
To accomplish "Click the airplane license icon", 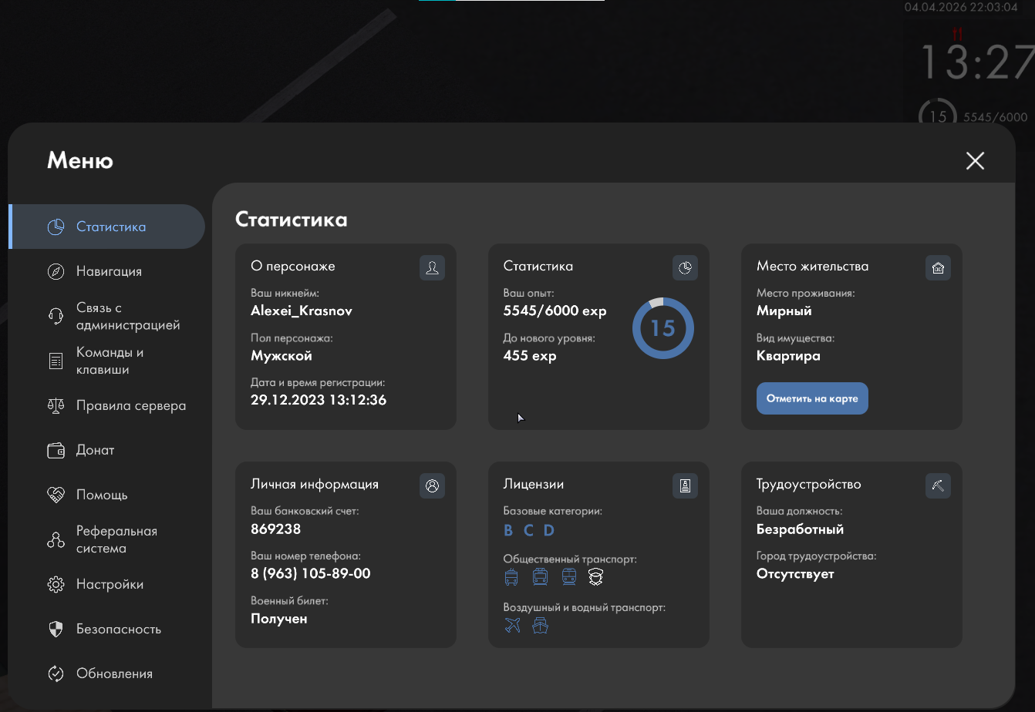I will point(512,626).
